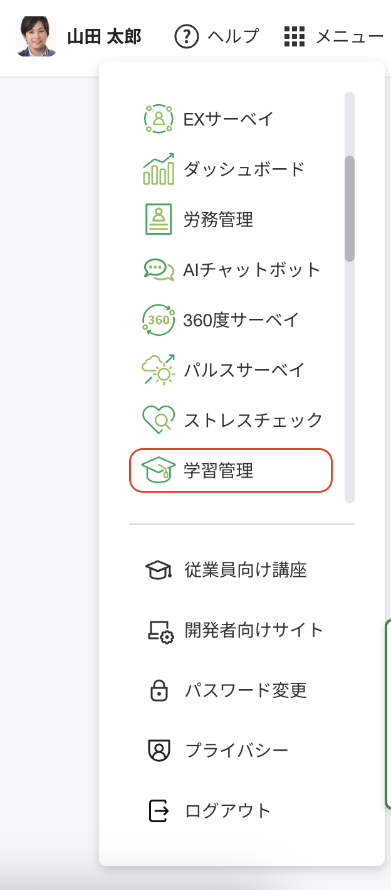The width and height of the screenshot is (391, 890).
Task: Click the 学習管理 graduation cap icon
Action: coord(159,471)
